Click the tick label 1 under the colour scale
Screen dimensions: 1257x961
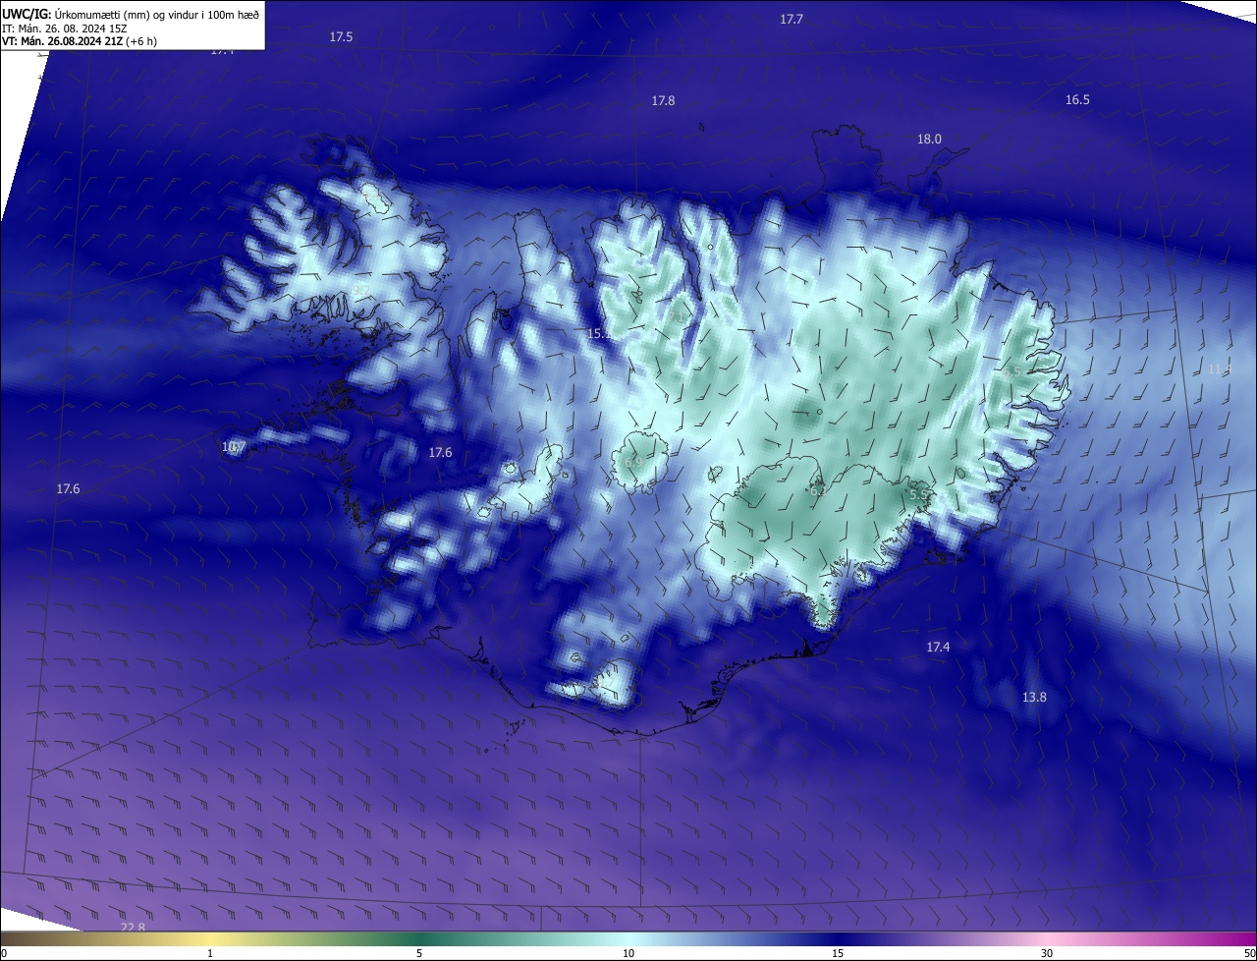(210, 953)
